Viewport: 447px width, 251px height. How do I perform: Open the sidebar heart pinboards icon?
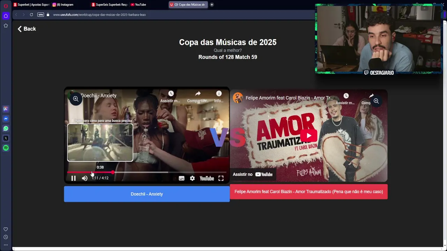coord(6,229)
